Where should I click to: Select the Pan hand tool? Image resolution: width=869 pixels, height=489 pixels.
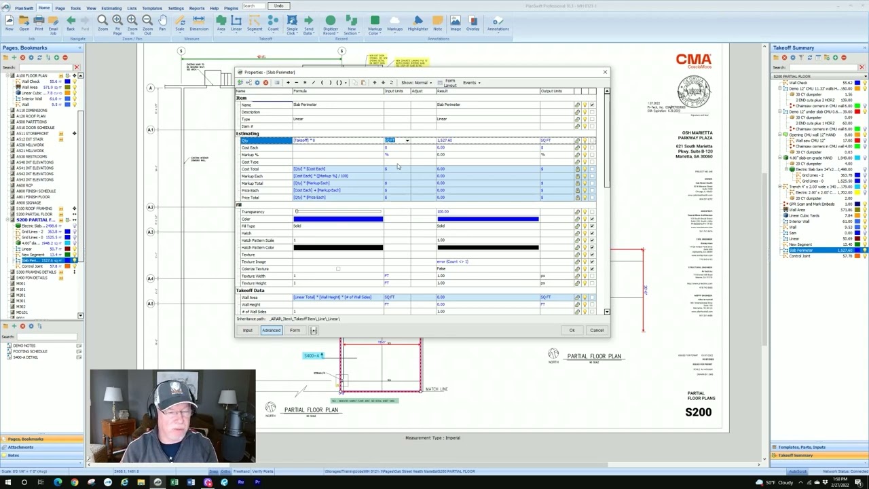(x=162, y=23)
